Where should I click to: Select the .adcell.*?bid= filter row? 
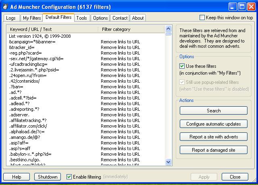tap(85, 98)
